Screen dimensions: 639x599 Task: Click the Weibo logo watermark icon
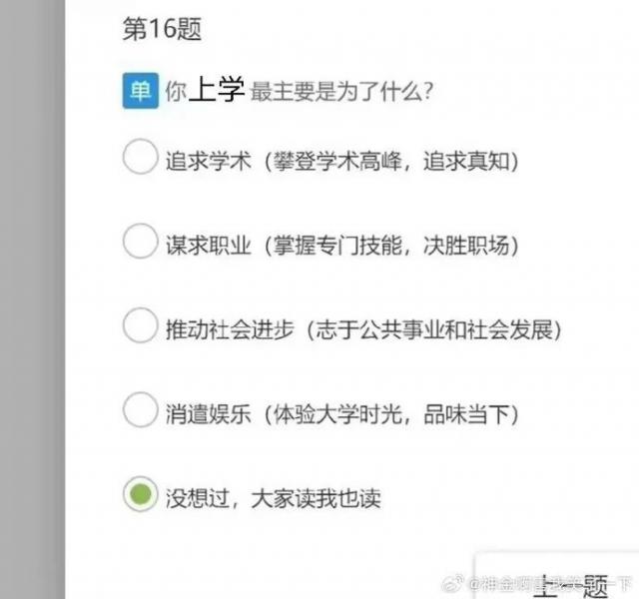[x=452, y=583]
